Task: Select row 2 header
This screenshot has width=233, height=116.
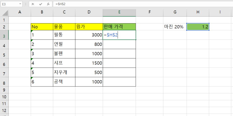Action: [4, 27]
